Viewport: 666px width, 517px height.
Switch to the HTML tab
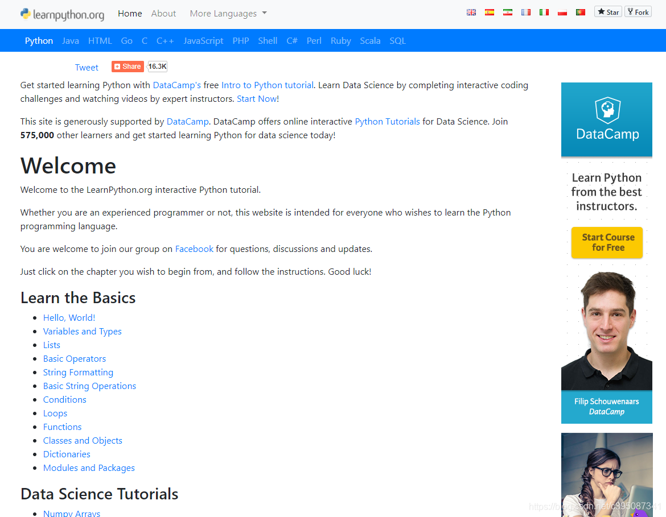100,41
